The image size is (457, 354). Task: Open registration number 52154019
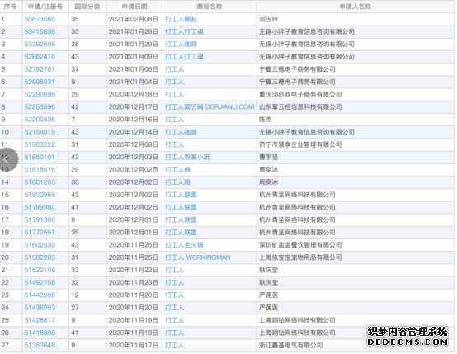(40, 132)
